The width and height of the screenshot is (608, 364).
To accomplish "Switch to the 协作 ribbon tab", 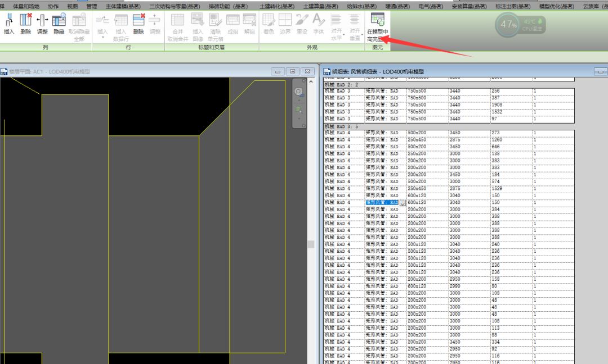I will (x=53, y=6).
